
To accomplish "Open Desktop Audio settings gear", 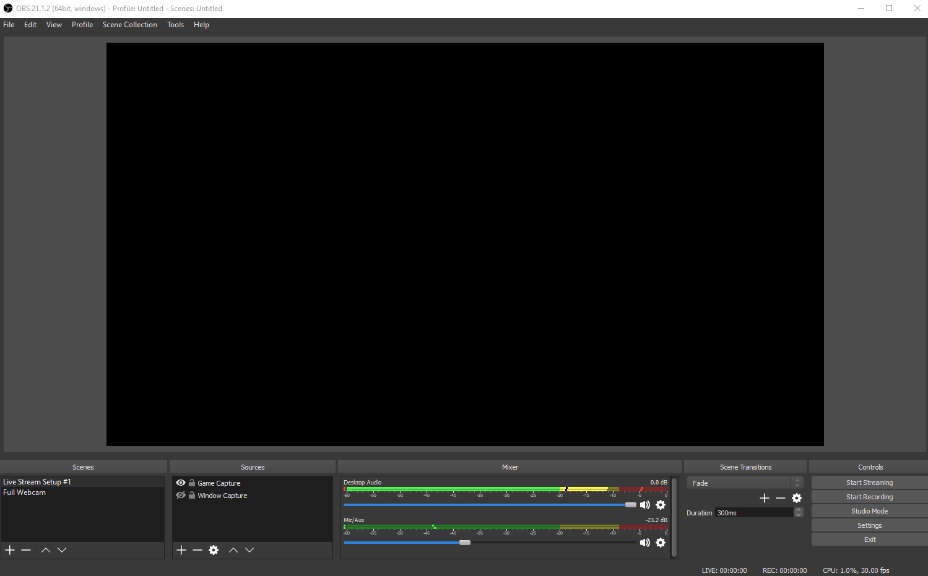I will click(661, 505).
